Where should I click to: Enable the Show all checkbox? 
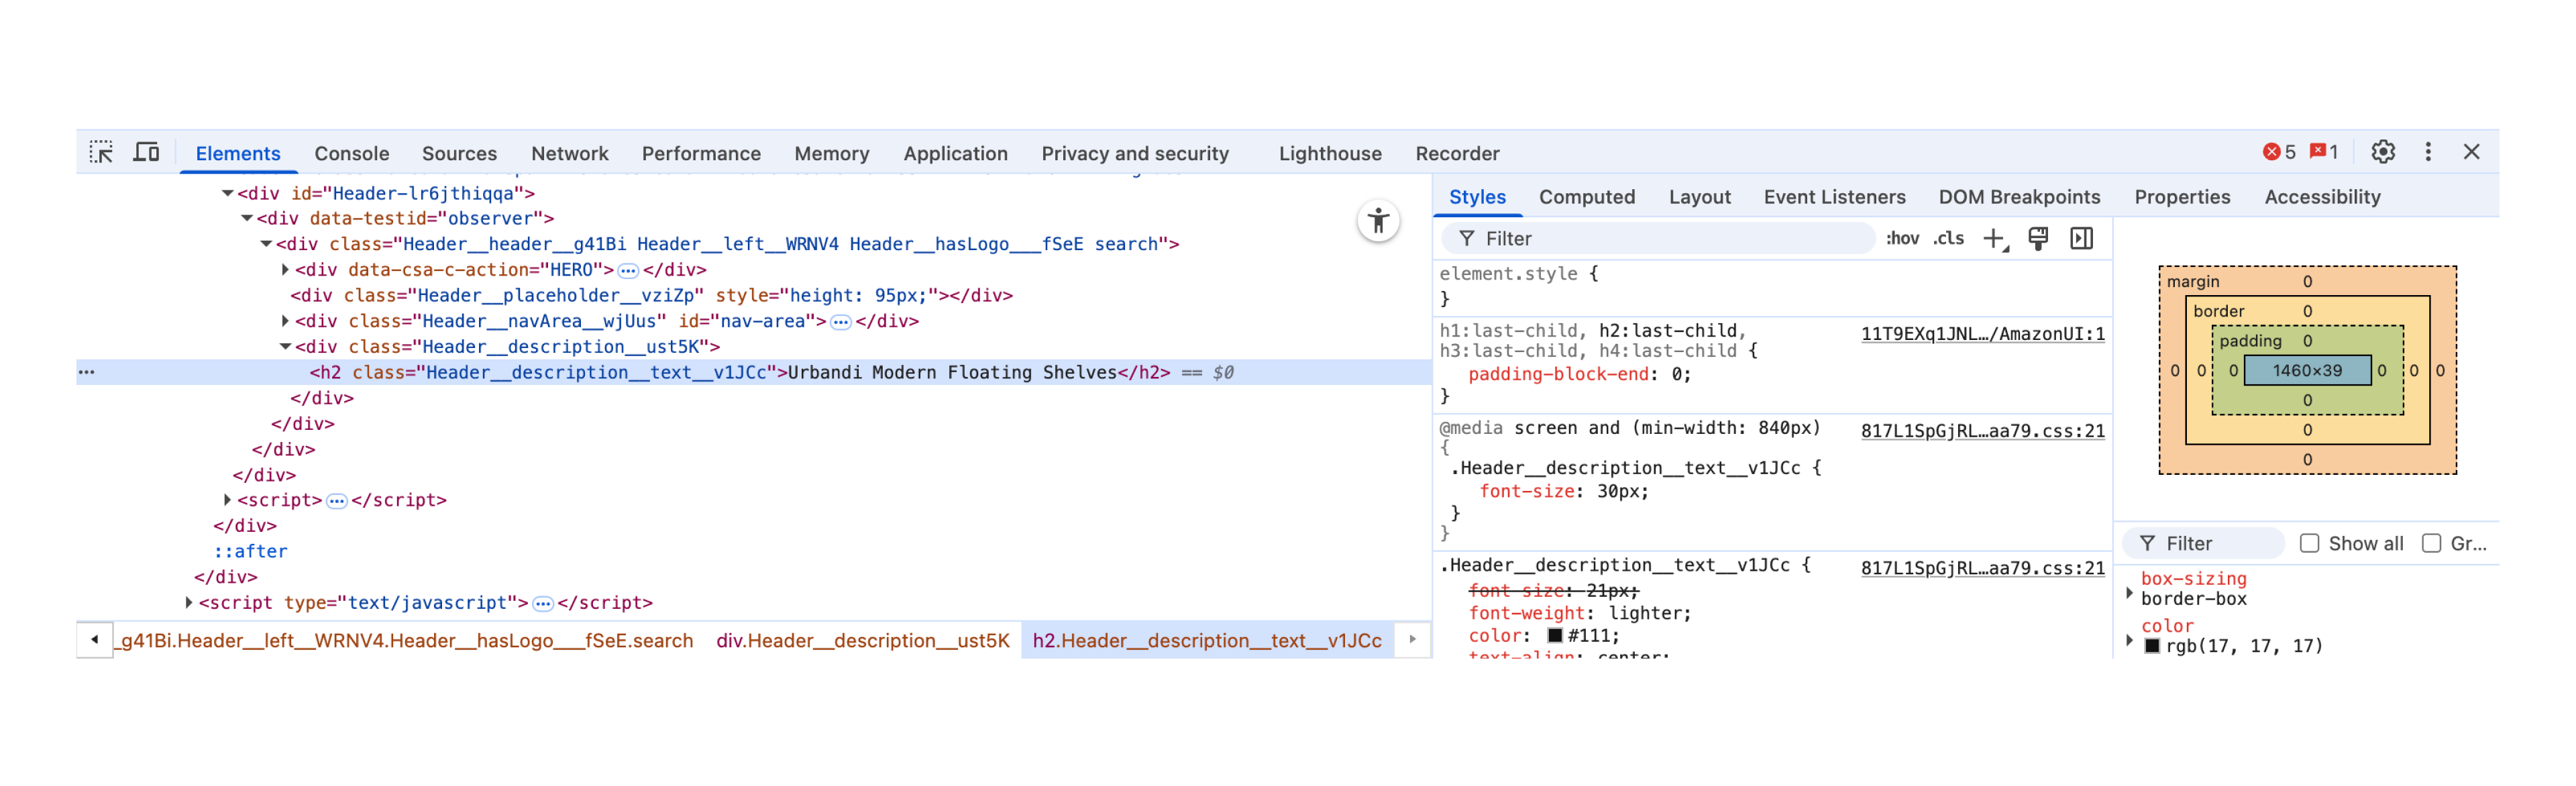[2309, 543]
